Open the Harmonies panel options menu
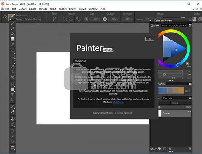Image resolution: width=202 pixels, height=154 pixels. pyautogui.click(x=190, y=84)
